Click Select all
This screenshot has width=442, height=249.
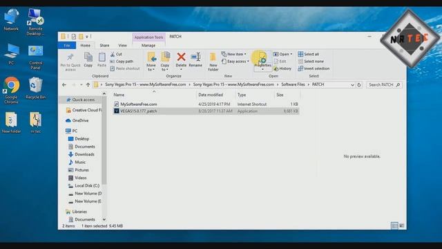309,54
